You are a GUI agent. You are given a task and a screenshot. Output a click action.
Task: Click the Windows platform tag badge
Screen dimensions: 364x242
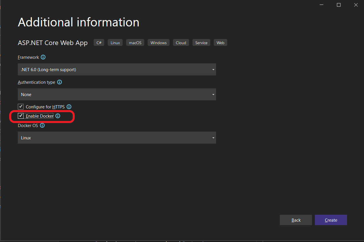pyautogui.click(x=158, y=42)
